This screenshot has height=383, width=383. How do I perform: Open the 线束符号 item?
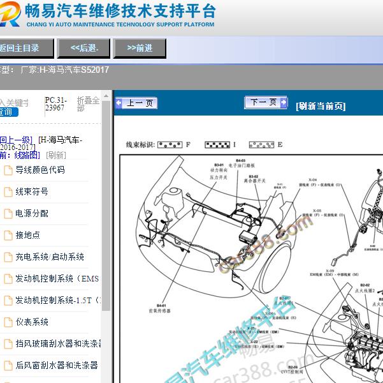(32, 191)
